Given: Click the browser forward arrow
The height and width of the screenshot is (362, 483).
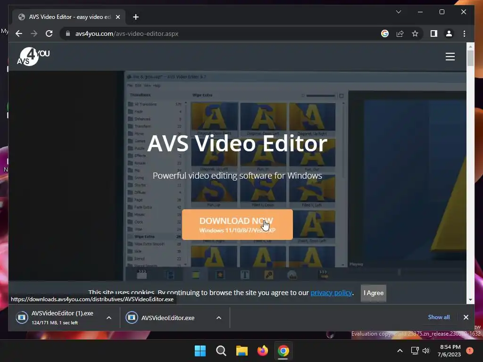Looking at the screenshot, I should [x=34, y=33].
